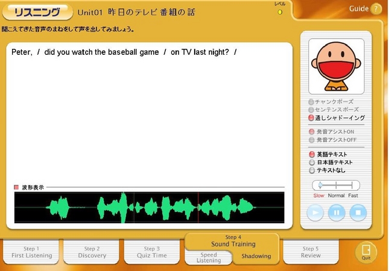Toggle the 波形表示 waveform display checkbox
The height and width of the screenshot is (271, 389).
click(x=17, y=187)
